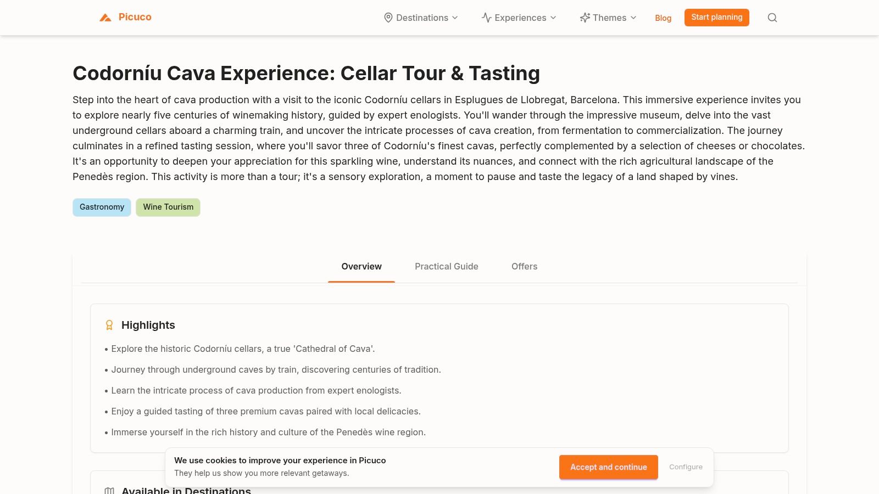Viewport: 879px width, 494px height.
Task: Switch to the Practical Guide tab
Action: point(446,266)
